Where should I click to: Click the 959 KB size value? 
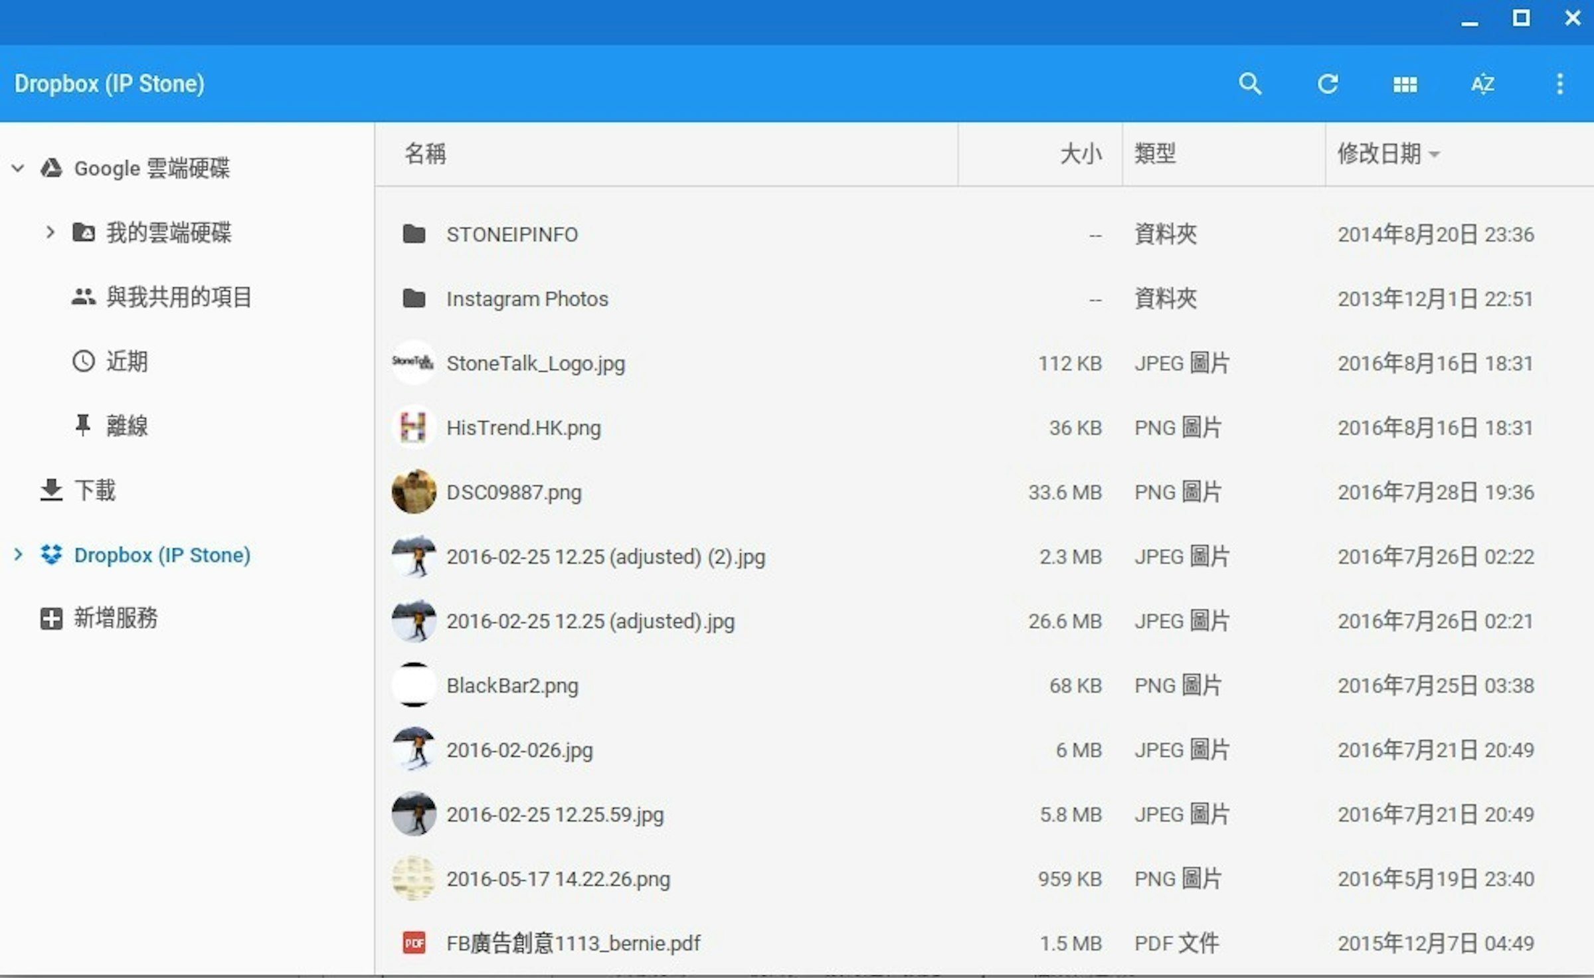pyautogui.click(x=1070, y=878)
